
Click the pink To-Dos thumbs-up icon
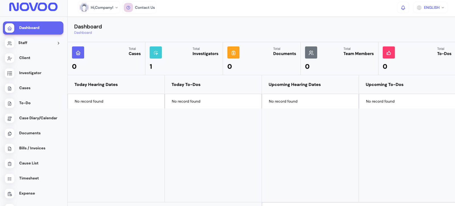point(388,53)
